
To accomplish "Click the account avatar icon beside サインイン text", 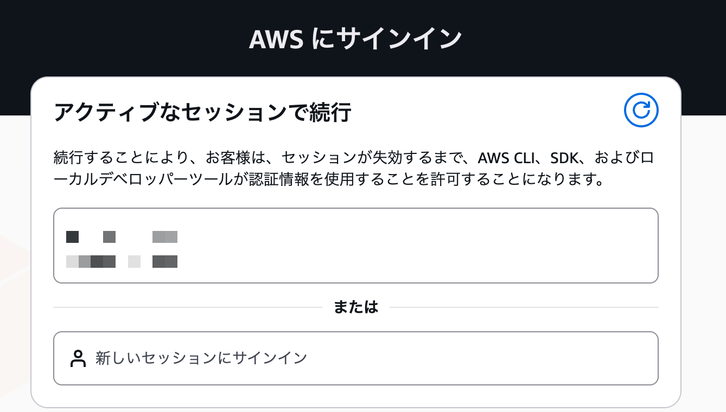I will click(78, 358).
